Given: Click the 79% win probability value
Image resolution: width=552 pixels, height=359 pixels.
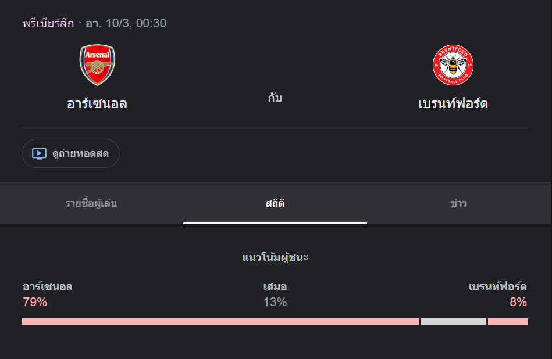Looking at the screenshot, I should click(35, 302).
